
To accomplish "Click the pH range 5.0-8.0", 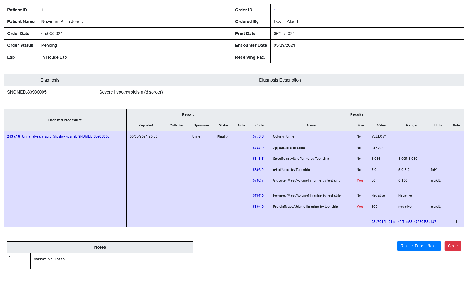I will 404,170.
